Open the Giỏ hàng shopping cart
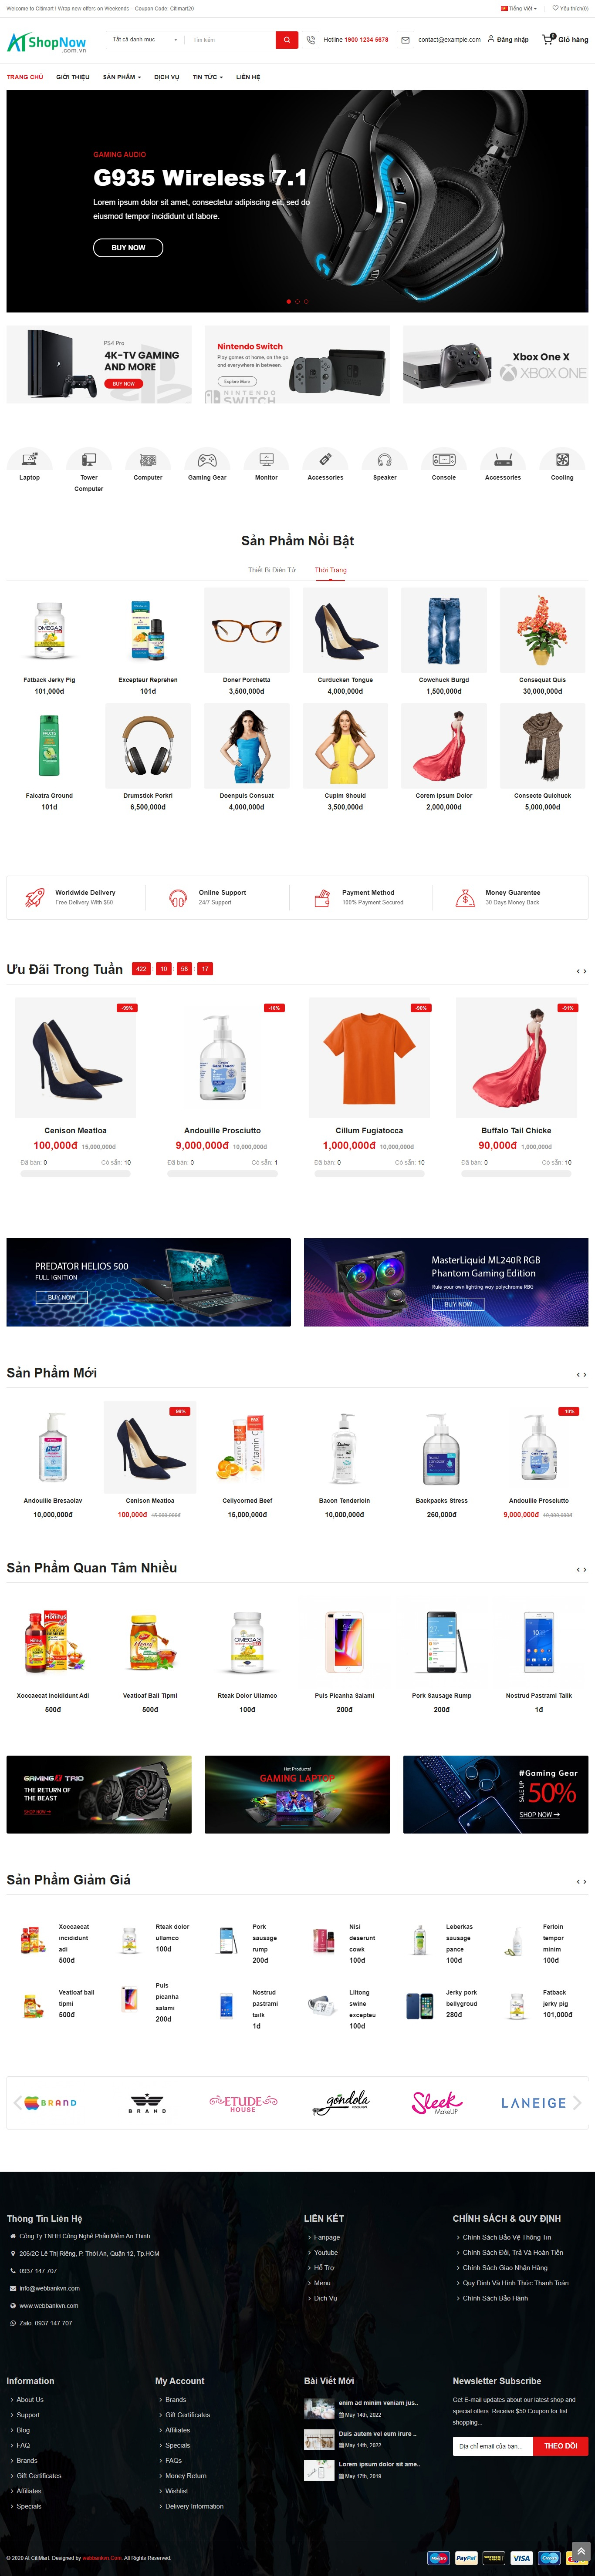This screenshot has height=2576, width=595. [565, 40]
